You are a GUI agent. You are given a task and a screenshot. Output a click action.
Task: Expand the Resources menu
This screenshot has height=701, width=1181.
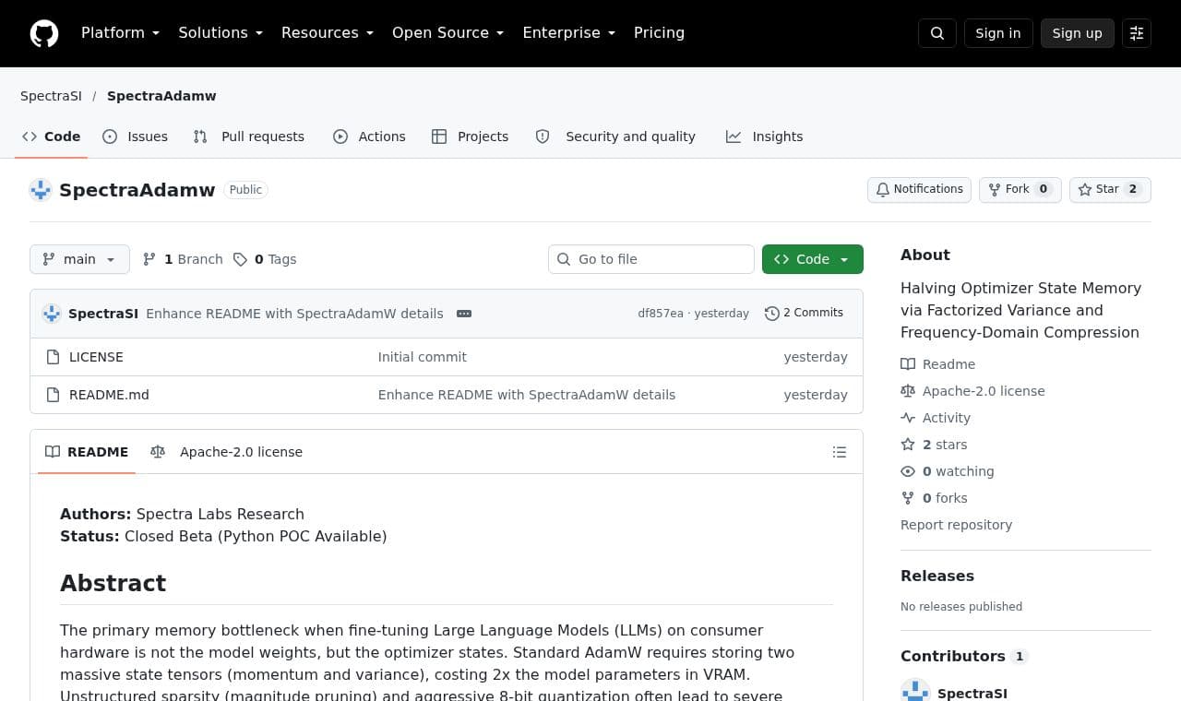(328, 33)
